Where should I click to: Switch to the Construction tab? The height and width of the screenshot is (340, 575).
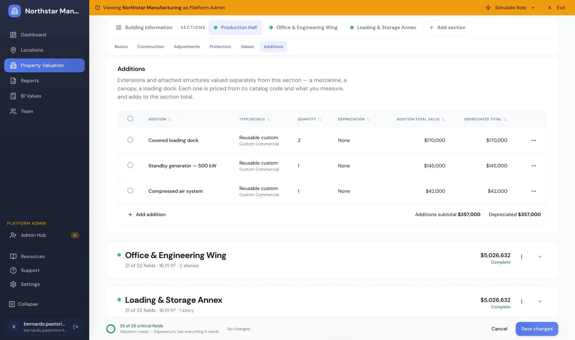pos(151,47)
